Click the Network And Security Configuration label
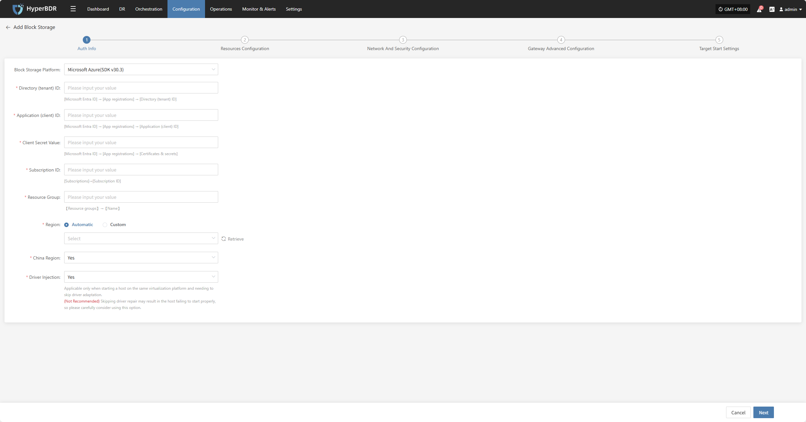The image size is (806, 422). (403, 48)
